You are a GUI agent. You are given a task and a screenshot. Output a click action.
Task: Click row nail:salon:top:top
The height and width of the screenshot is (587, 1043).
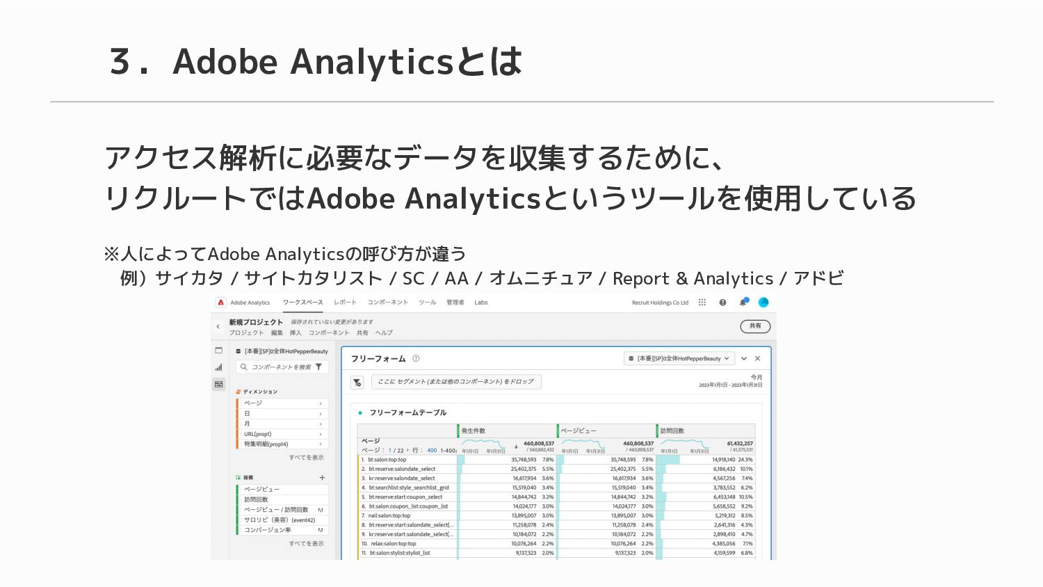(556, 516)
